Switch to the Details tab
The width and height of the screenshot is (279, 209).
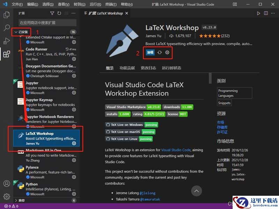pos(110,68)
